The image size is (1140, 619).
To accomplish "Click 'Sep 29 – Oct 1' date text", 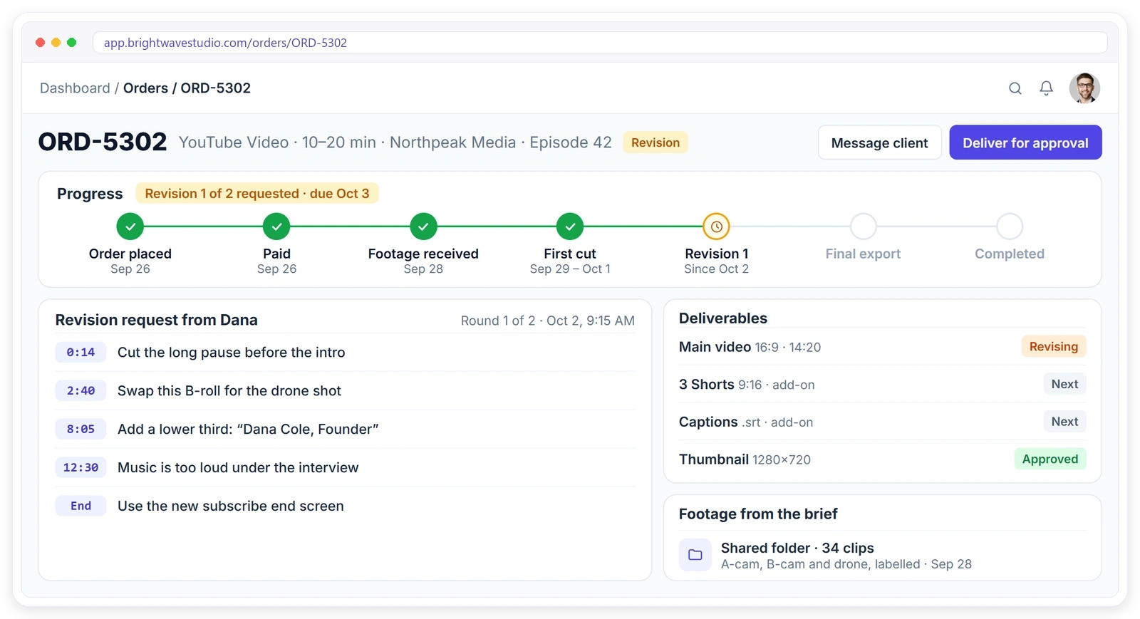I will [570, 269].
